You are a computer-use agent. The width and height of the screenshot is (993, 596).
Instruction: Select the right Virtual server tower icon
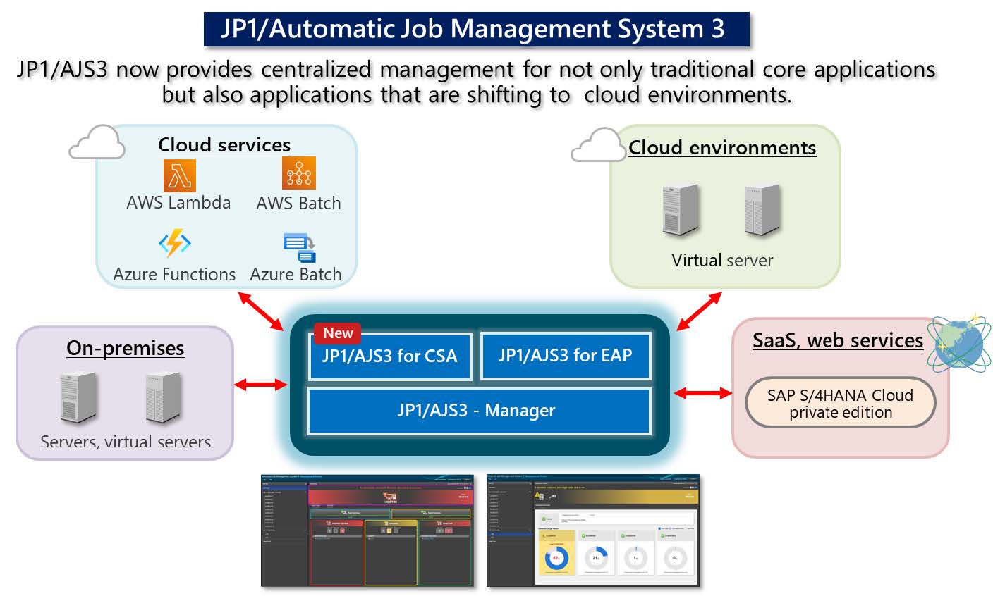pos(762,209)
